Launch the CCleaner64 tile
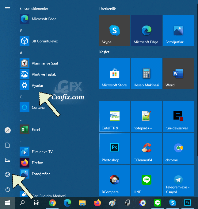 coord(147,148)
